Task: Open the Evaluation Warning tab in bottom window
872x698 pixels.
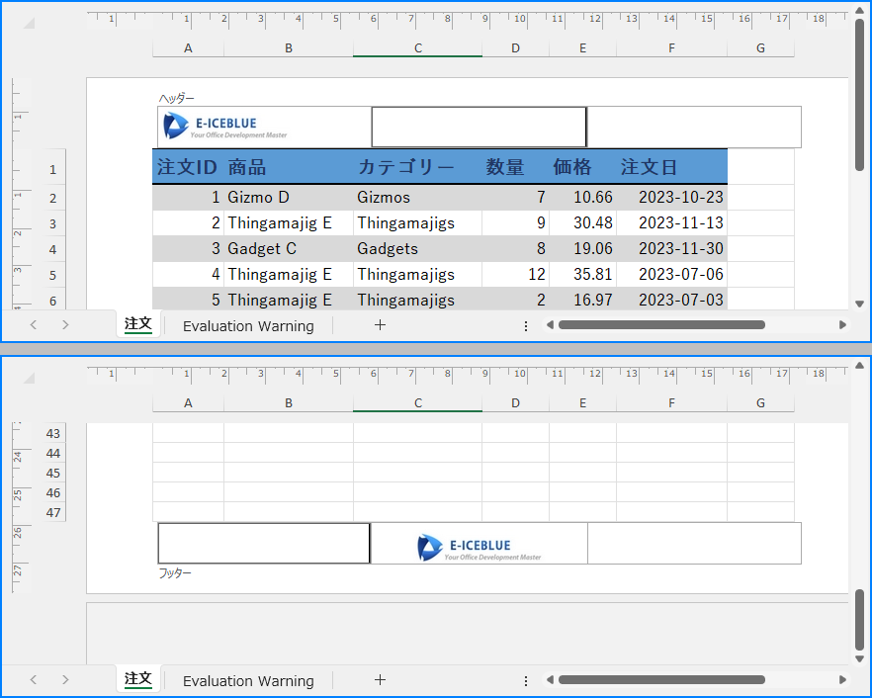Action: [x=248, y=681]
